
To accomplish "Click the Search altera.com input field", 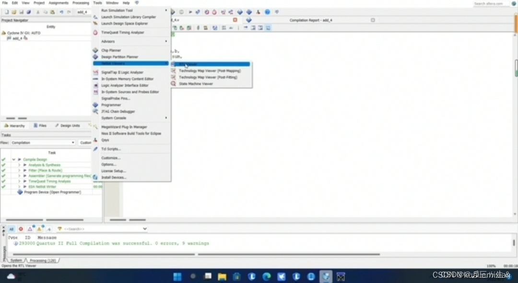I will tap(492, 4).
